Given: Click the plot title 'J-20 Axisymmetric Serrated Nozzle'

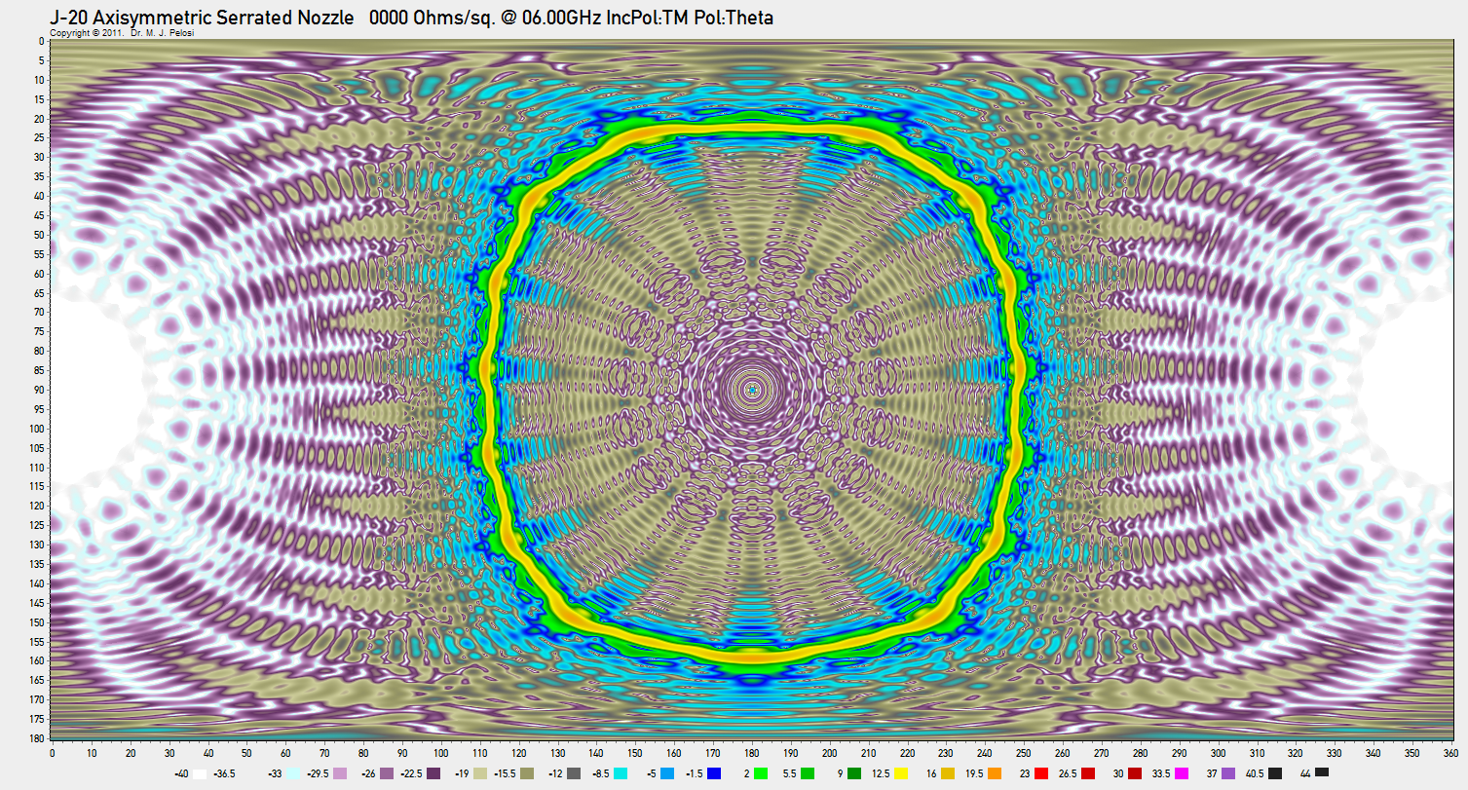Looking at the screenshot, I should pos(202,19).
